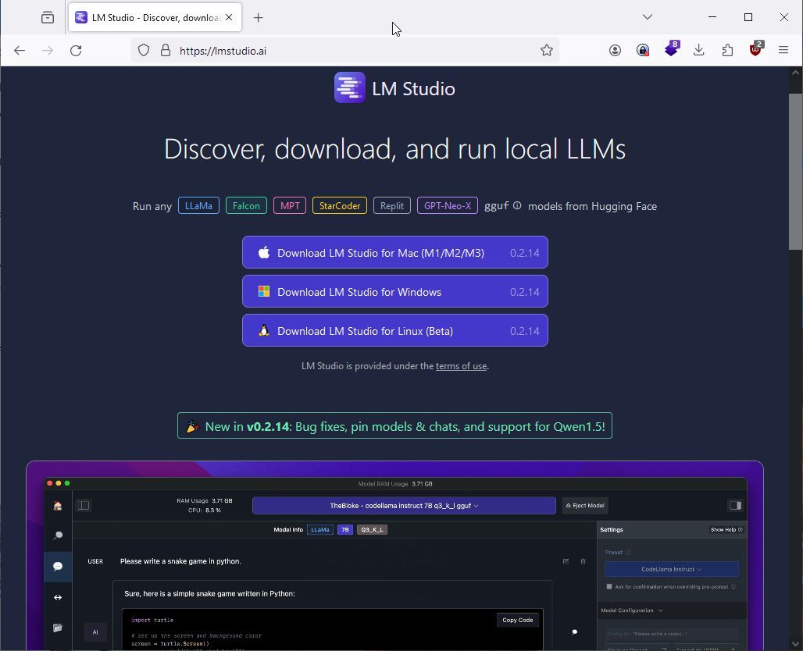Download LM Studio for Linux Beta
Viewport: 803px width, 651px height.
coord(394,331)
